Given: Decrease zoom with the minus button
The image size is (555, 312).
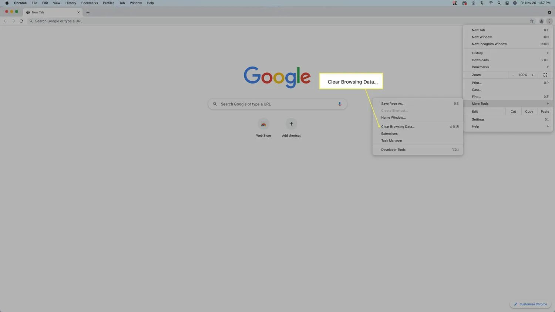Looking at the screenshot, I should [x=513, y=75].
